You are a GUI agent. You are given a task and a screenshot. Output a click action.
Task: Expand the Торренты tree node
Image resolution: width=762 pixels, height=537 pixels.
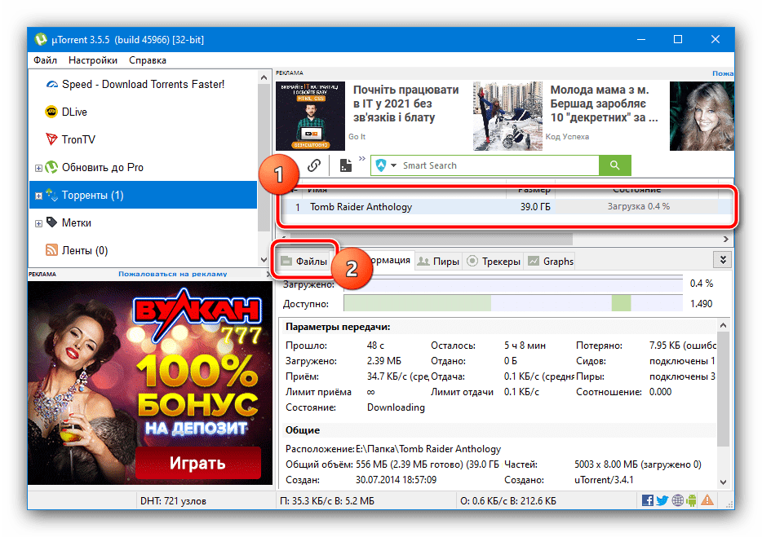[38, 196]
